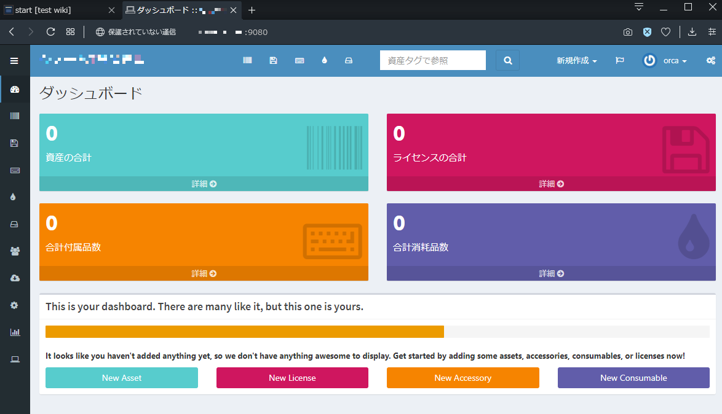Click the keyboard icon in the top navbar
Screen dimensions: 722x414
pos(300,60)
